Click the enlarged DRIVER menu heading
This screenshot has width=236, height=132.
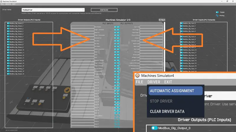pos(154,82)
